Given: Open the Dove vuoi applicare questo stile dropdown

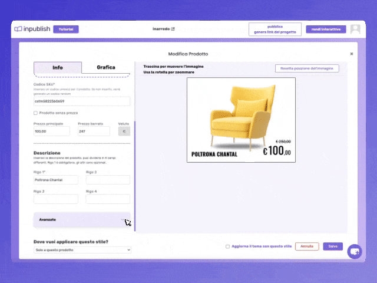Looking at the screenshot, I should [82, 250].
